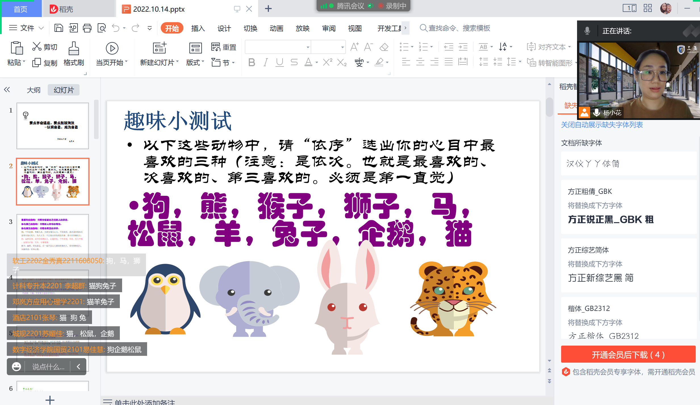Click link to close missing fonts list
Viewport: 700px width, 405px height.
(x=602, y=125)
